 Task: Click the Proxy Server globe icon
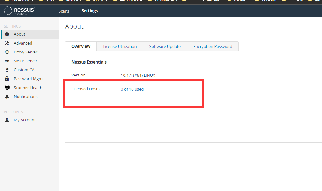coord(7,52)
